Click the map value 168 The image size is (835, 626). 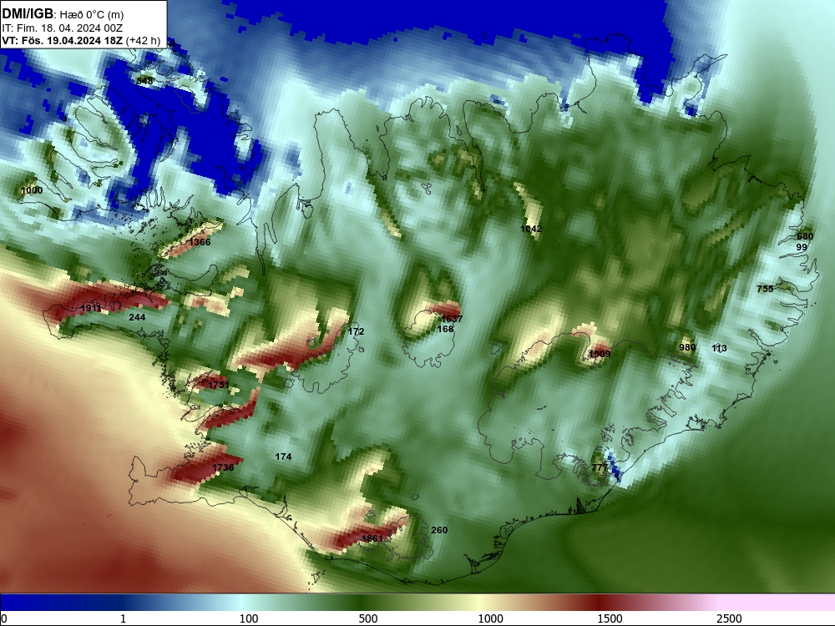click(x=445, y=329)
